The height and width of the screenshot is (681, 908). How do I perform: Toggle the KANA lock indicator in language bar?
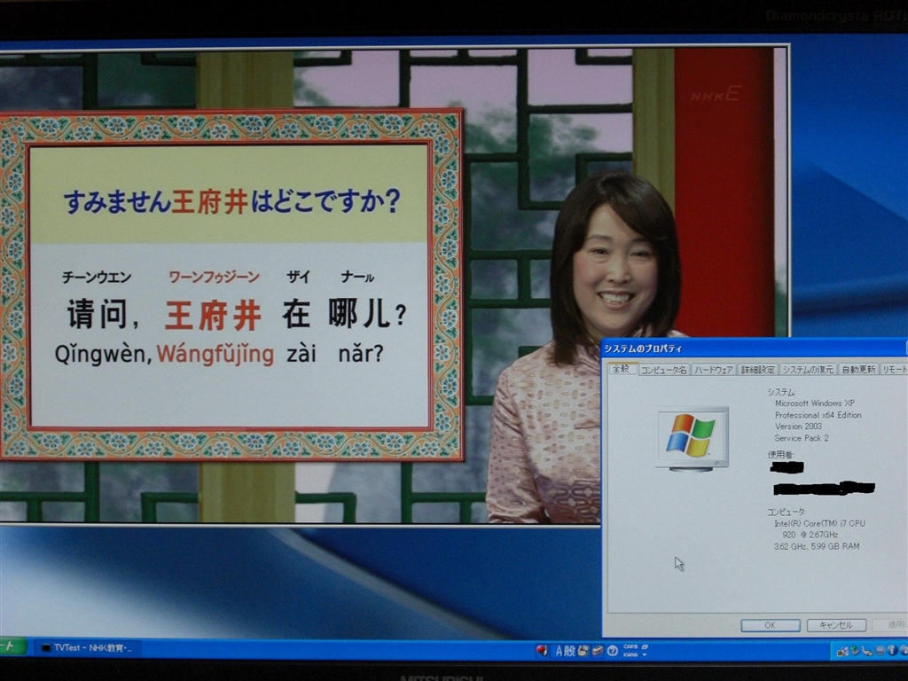(630, 654)
